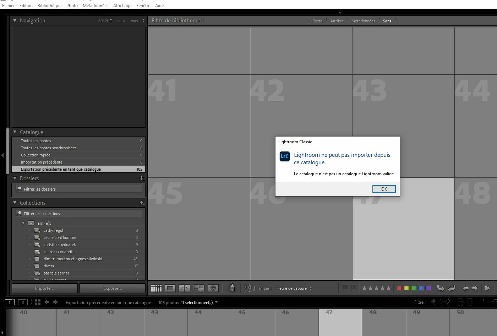497x336 pixels.
Task: Go back to previous source arrow
Action: 47,302
